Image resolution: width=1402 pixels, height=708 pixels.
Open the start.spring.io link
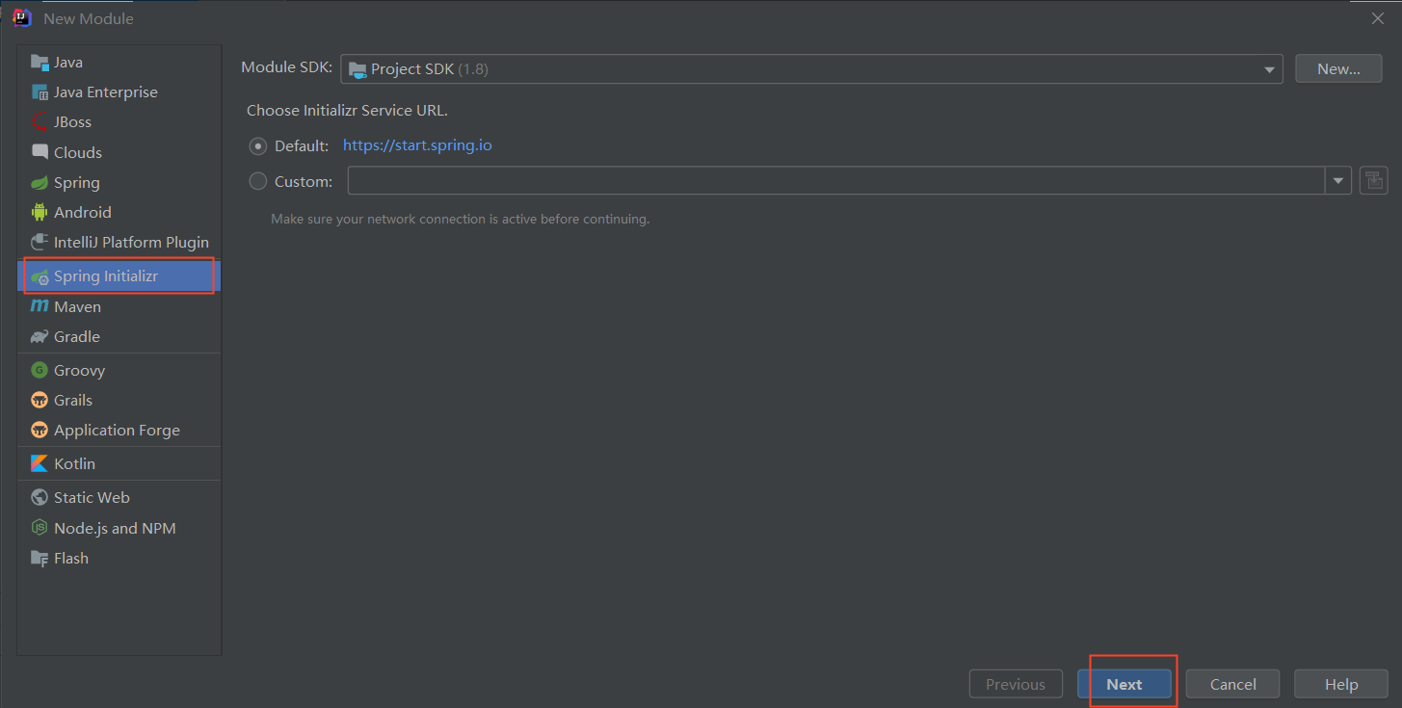(x=417, y=145)
